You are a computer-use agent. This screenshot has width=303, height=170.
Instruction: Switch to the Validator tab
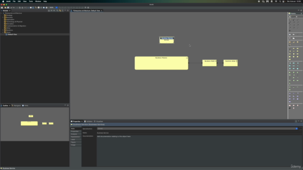(x=89, y=121)
